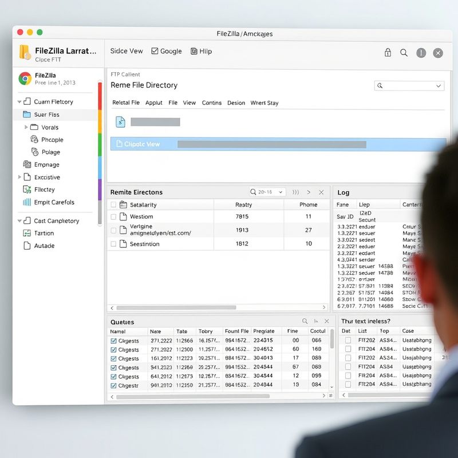Click the Quetues panel search icon

305,321
